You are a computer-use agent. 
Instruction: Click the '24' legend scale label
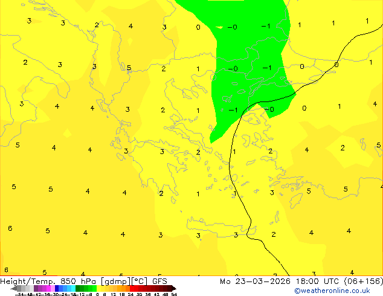130,294
